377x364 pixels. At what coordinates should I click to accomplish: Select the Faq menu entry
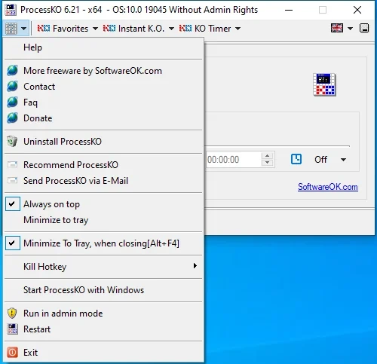click(103, 102)
